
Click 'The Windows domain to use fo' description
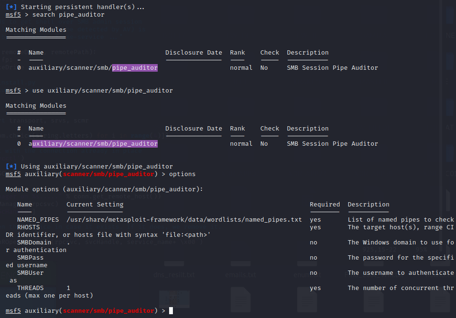point(401,243)
